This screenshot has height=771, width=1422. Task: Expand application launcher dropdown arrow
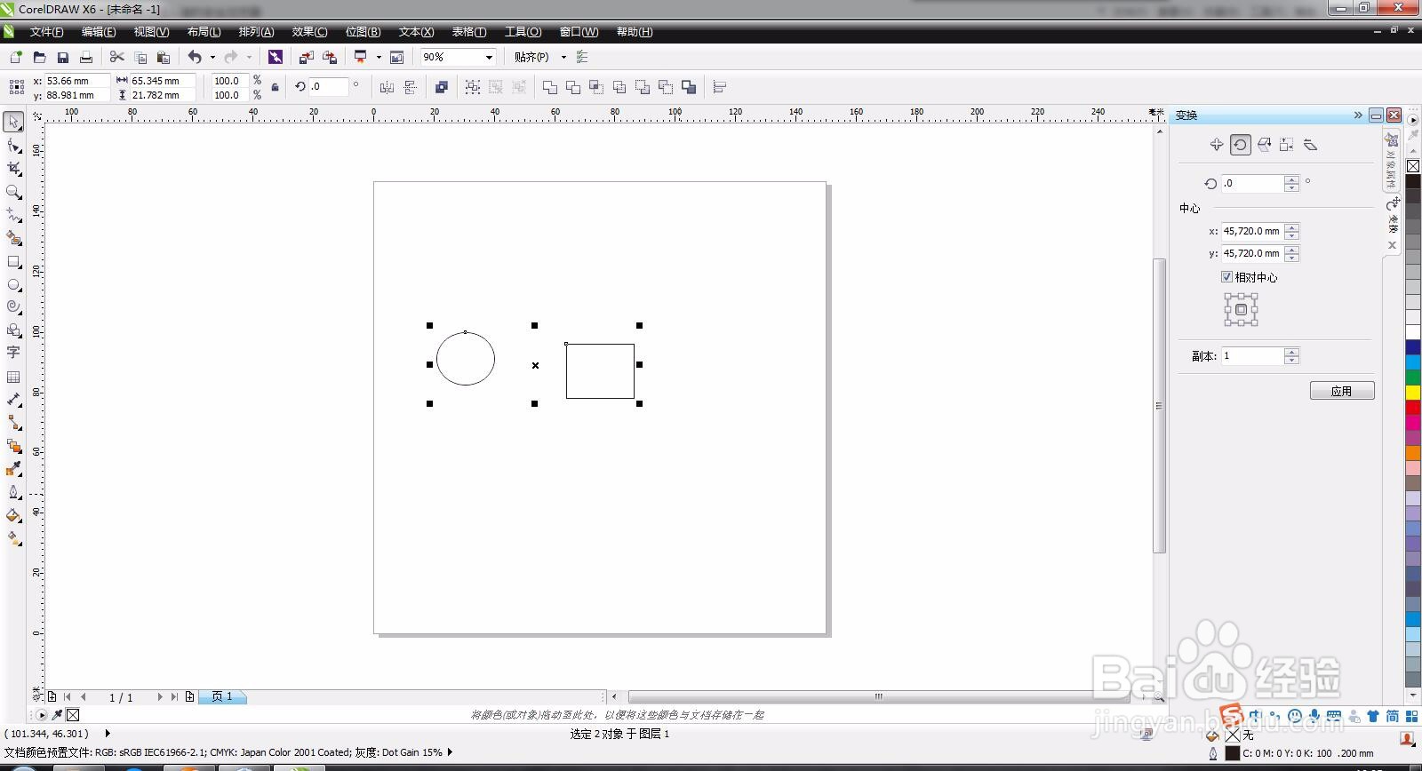point(379,57)
